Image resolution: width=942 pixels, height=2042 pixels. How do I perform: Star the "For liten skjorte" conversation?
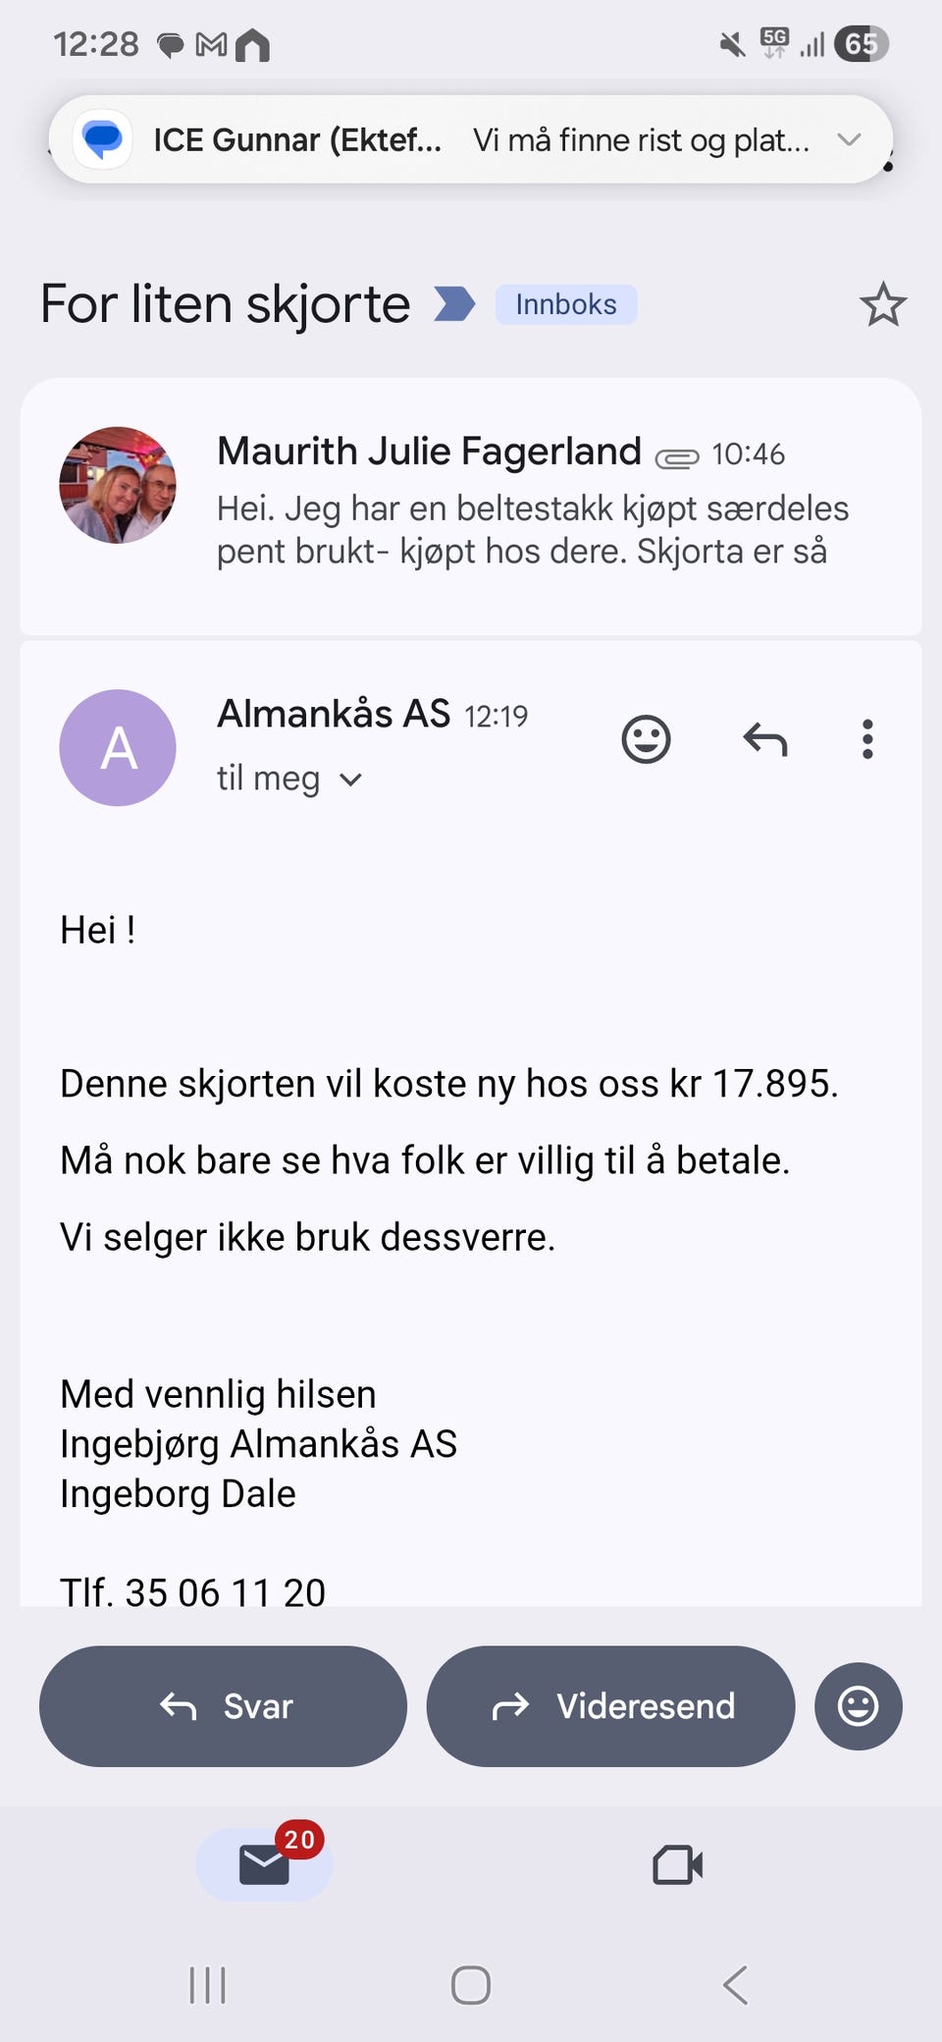882,304
